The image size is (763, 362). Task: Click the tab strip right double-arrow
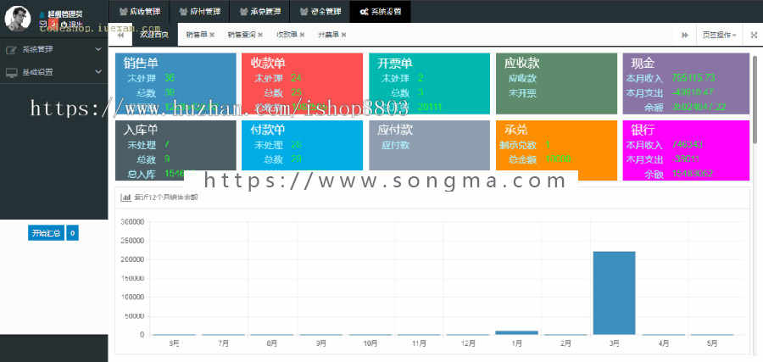tap(685, 35)
